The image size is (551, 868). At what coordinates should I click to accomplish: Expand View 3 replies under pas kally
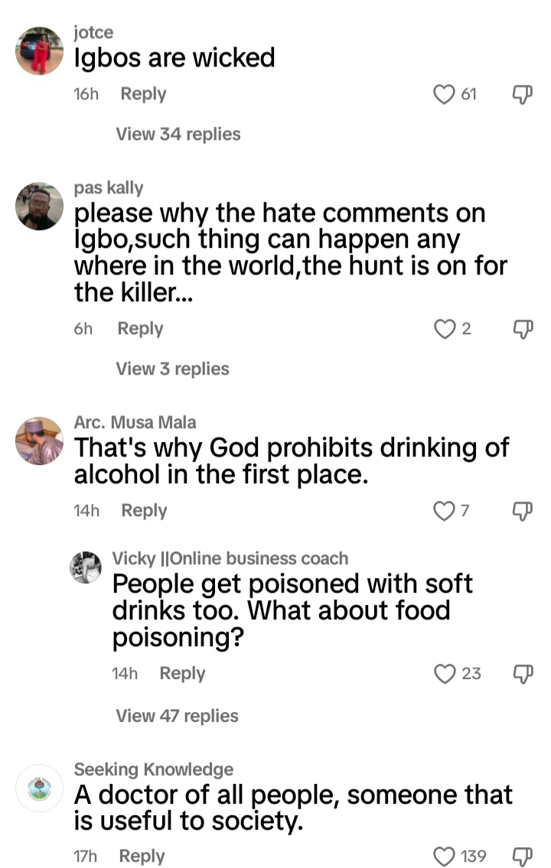(x=172, y=369)
